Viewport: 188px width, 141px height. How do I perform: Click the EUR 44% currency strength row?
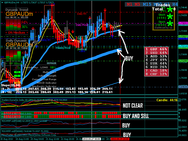[156, 63]
